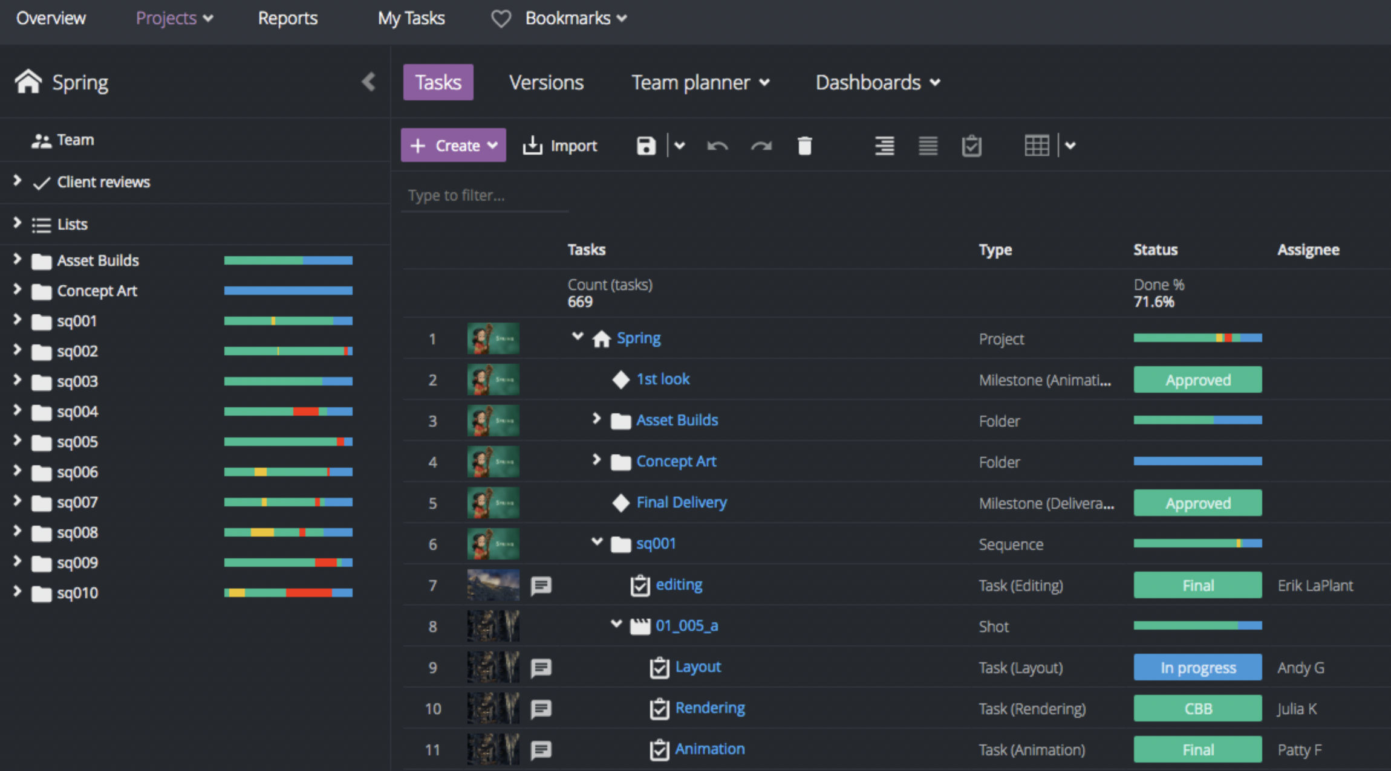Switch to the Versions tab
Image resolution: width=1391 pixels, height=771 pixels.
(546, 82)
